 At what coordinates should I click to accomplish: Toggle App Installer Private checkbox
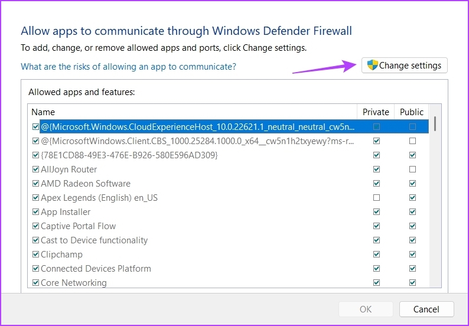click(x=377, y=212)
